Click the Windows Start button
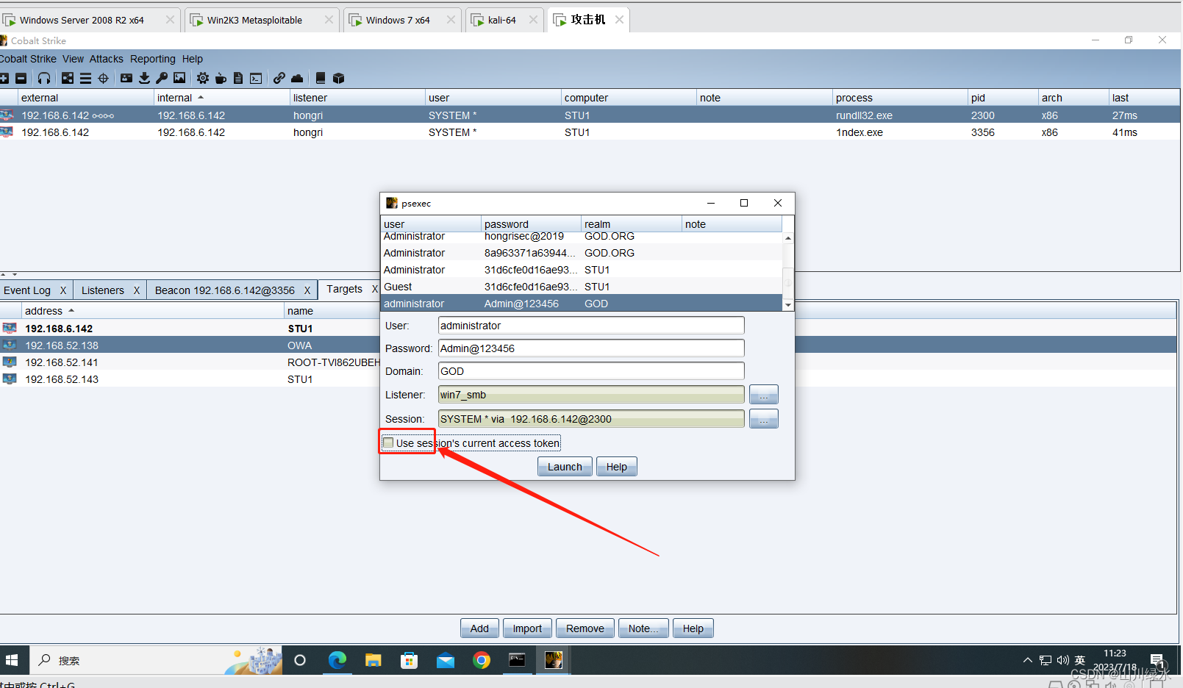The image size is (1183, 688). pyautogui.click(x=12, y=660)
